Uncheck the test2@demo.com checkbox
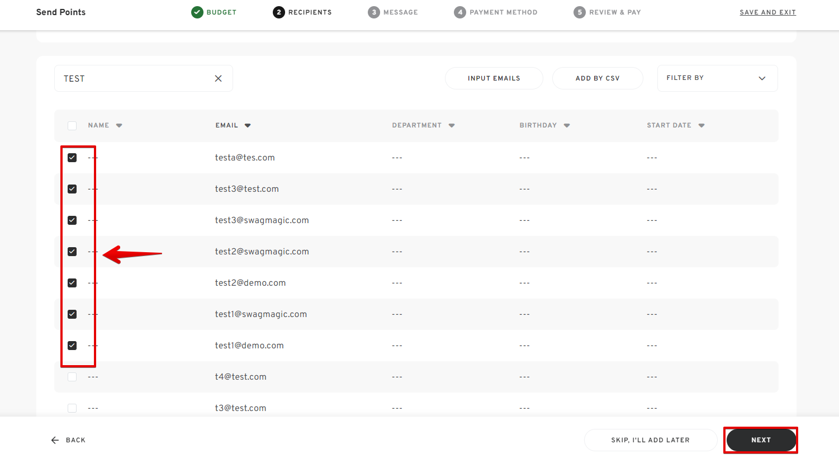The height and width of the screenshot is (463, 839). 72,283
